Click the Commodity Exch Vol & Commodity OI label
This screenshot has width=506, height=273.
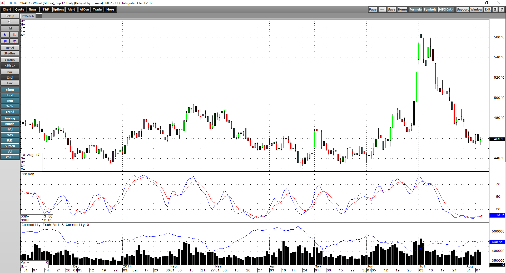coord(56,225)
